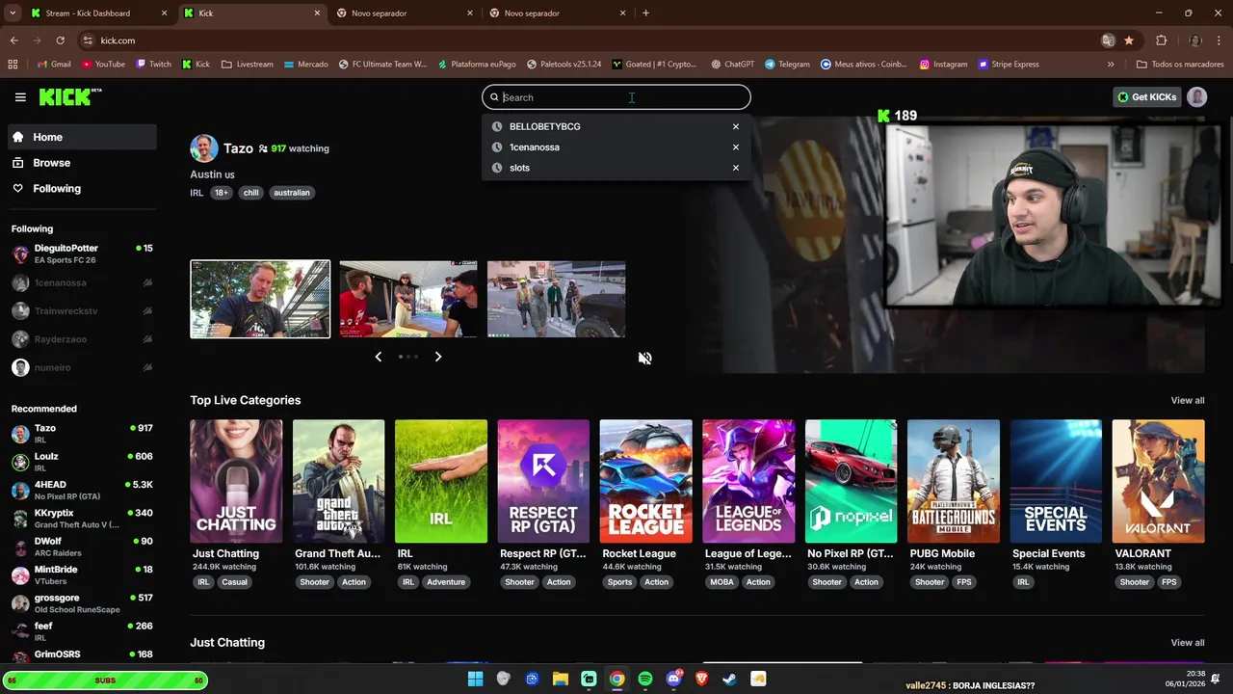
Task: Open Brave browser from taskbar
Action: [701, 679]
